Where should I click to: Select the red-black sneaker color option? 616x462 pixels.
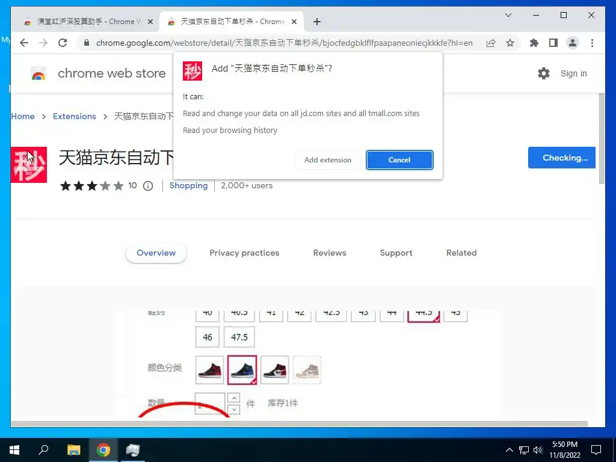pyautogui.click(x=210, y=370)
